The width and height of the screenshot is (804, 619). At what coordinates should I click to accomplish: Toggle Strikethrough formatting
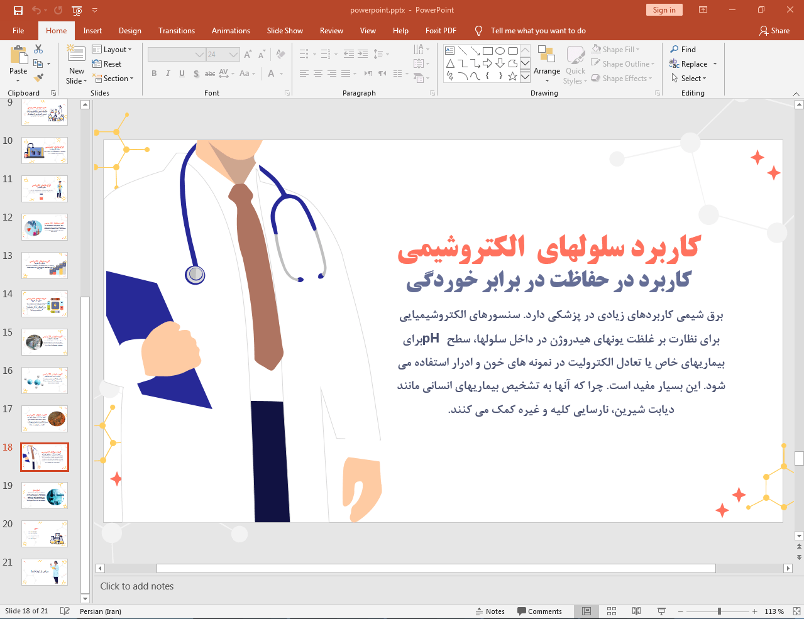click(x=210, y=74)
